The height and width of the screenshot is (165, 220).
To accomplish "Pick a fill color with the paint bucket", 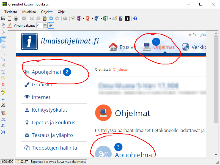I will (3, 25).
